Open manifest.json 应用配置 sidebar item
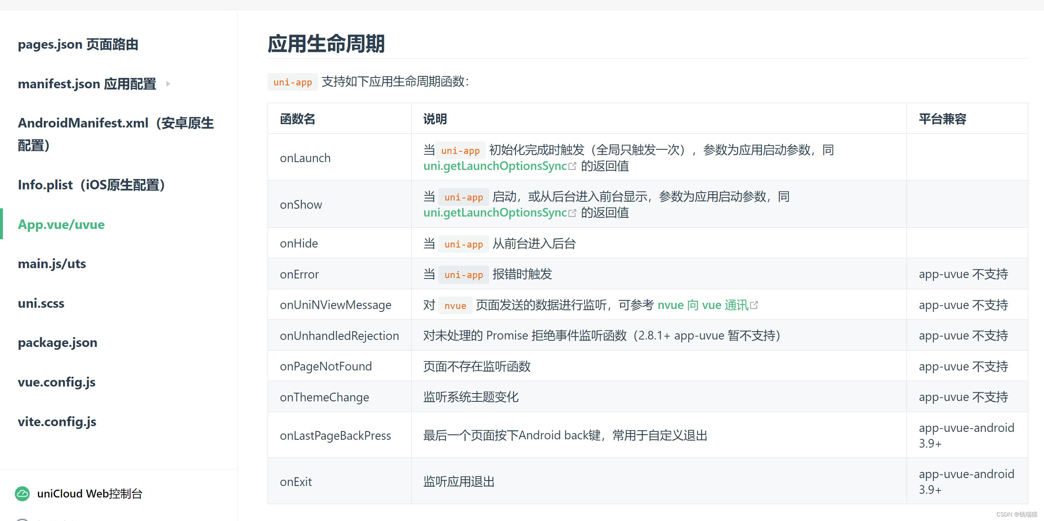 point(87,84)
